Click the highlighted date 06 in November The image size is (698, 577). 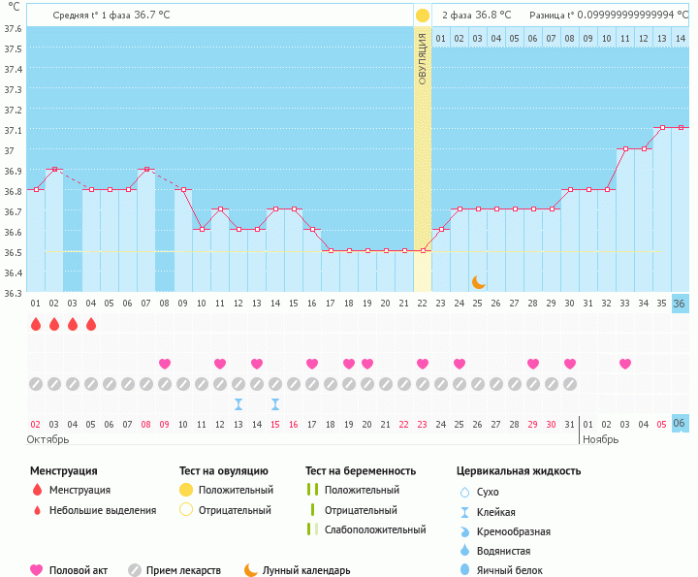click(680, 424)
